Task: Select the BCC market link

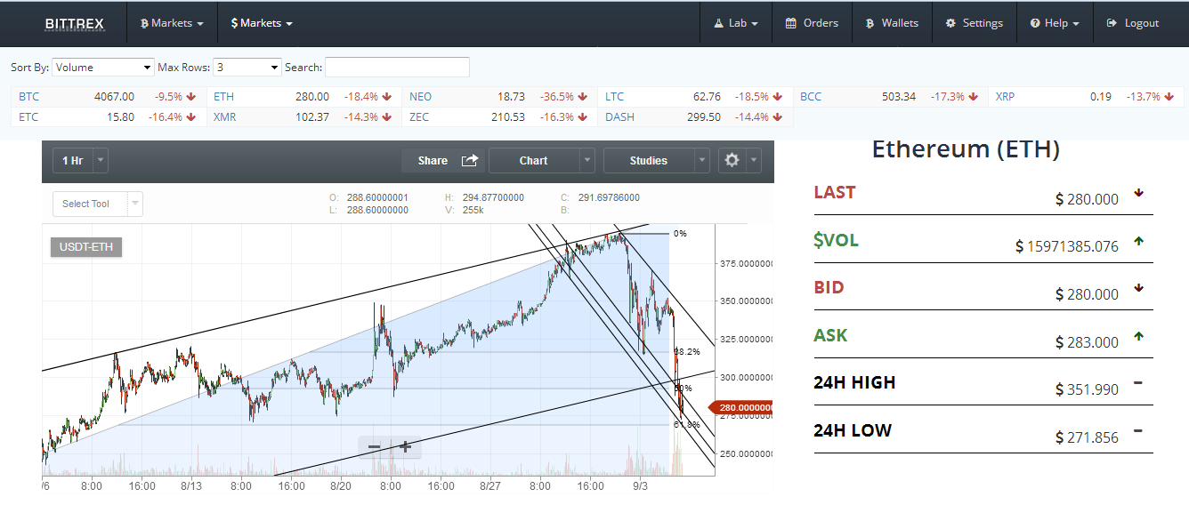Action: click(x=811, y=96)
